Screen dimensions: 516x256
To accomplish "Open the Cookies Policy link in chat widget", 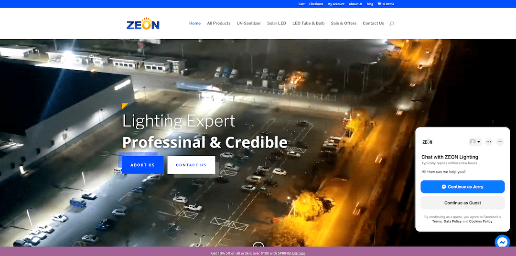I will coord(481,222).
